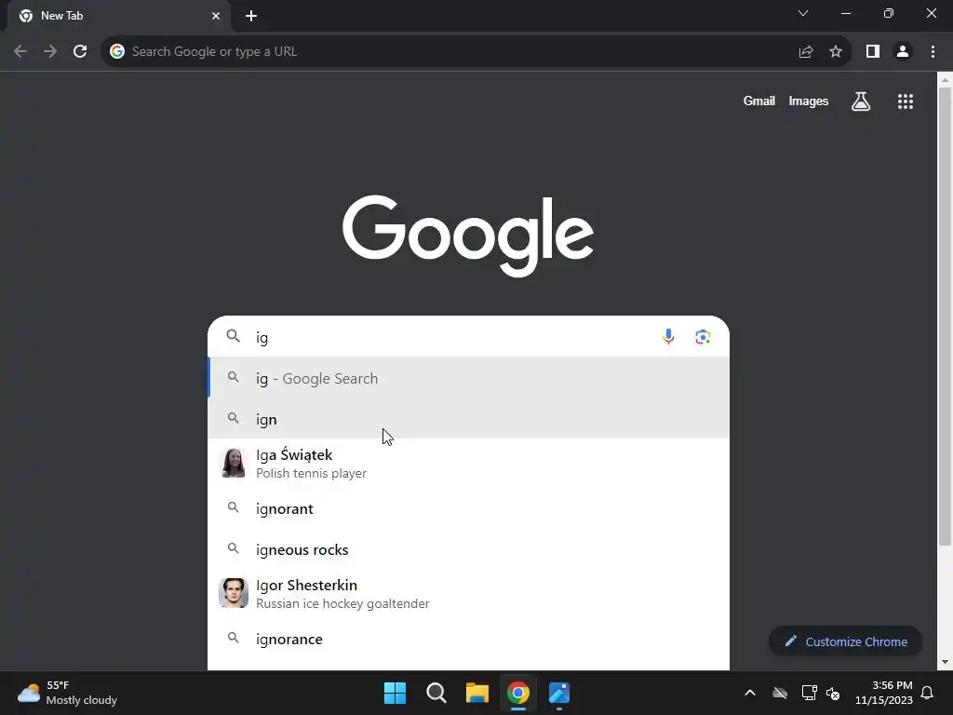Select the Igor Shesterkin suggestion
This screenshot has height=715, width=953.
pyautogui.click(x=469, y=593)
